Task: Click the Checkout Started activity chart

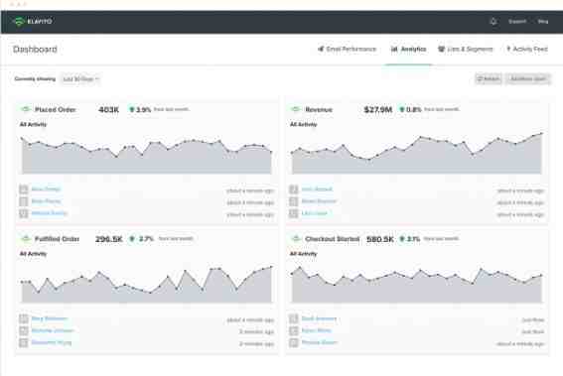Action: click(417, 284)
